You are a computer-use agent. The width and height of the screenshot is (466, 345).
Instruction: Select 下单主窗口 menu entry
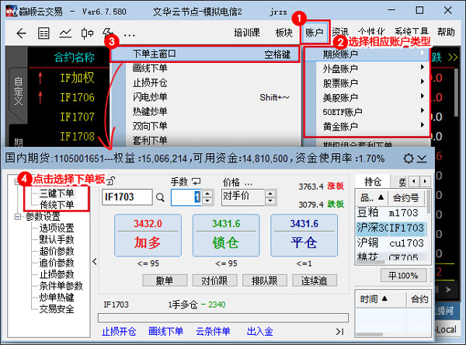tap(205, 54)
